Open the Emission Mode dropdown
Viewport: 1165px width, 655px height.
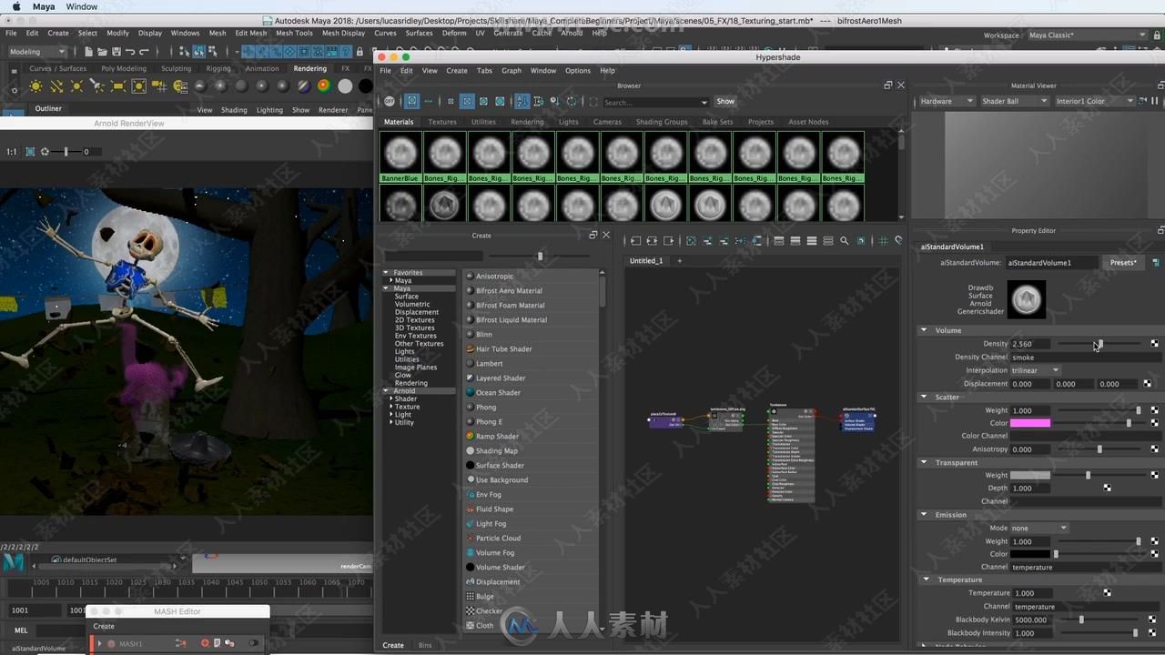(1038, 528)
